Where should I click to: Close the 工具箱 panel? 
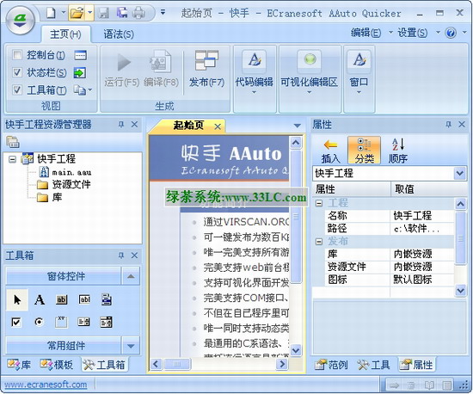point(134,255)
